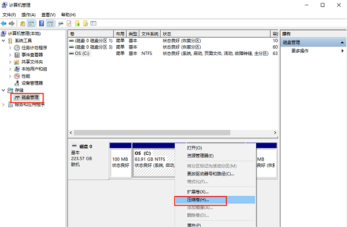This screenshot has width=347, height=227.
Task: Select the OS (C:) volume row
Action: (173, 53)
